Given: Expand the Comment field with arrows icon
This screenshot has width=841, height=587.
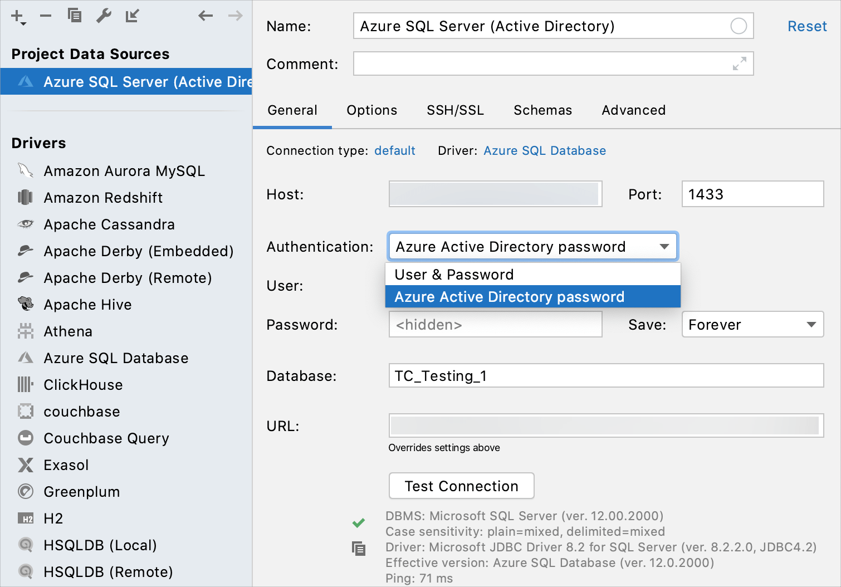Looking at the screenshot, I should (740, 63).
